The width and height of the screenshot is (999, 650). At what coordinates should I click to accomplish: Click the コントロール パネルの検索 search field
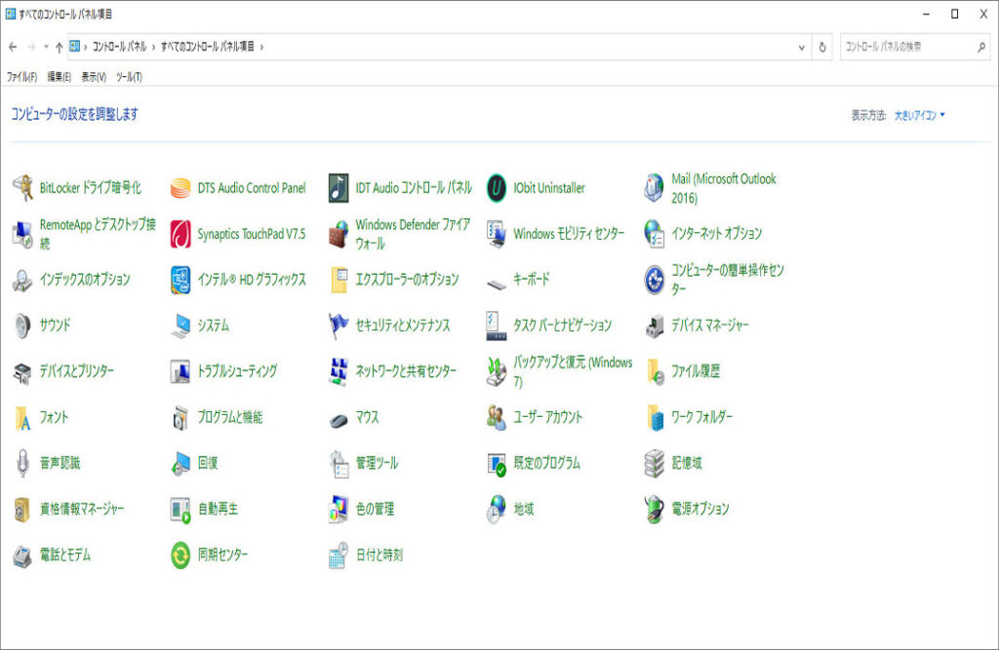tap(906, 47)
